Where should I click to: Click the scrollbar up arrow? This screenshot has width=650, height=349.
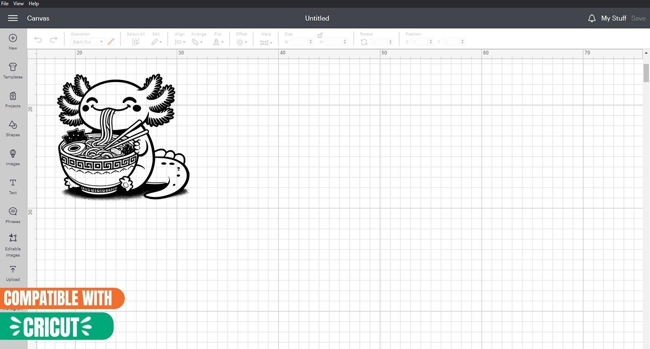[646, 53]
